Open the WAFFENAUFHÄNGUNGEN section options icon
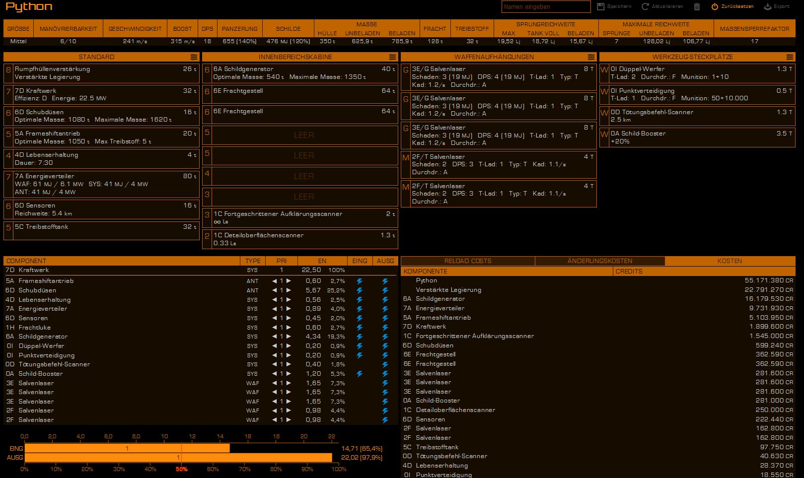Screen dimensions: 804x478 pos(591,57)
